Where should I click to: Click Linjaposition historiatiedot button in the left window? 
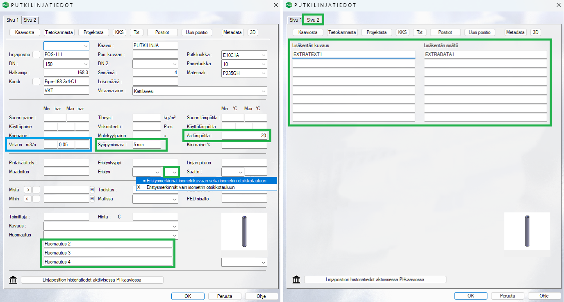point(92,280)
